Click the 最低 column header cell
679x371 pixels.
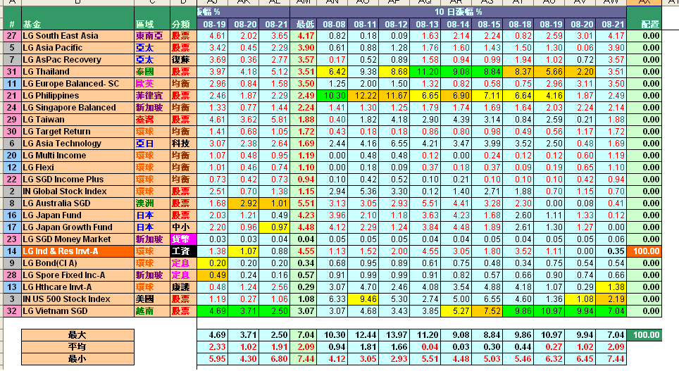click(x=305, y=24)
